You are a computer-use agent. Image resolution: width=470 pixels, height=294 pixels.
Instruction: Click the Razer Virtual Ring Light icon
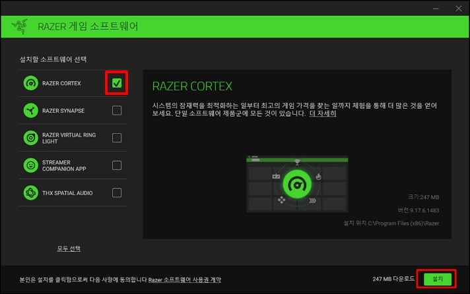pos(31,138)
